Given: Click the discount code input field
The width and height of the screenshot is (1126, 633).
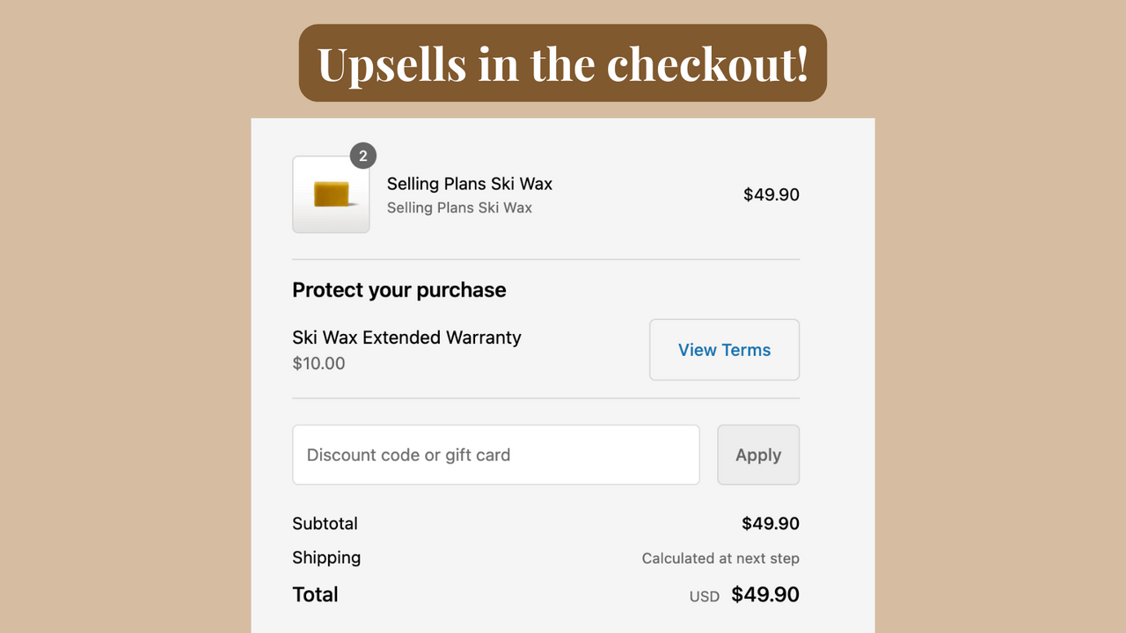Looking at the screenshot, I should (495, 455).
